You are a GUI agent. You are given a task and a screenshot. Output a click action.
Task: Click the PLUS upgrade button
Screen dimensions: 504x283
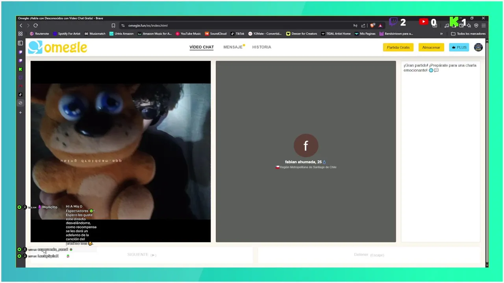pos(459,47)
